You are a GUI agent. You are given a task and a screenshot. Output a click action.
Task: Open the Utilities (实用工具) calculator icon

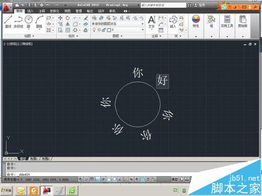pos(227,19)
